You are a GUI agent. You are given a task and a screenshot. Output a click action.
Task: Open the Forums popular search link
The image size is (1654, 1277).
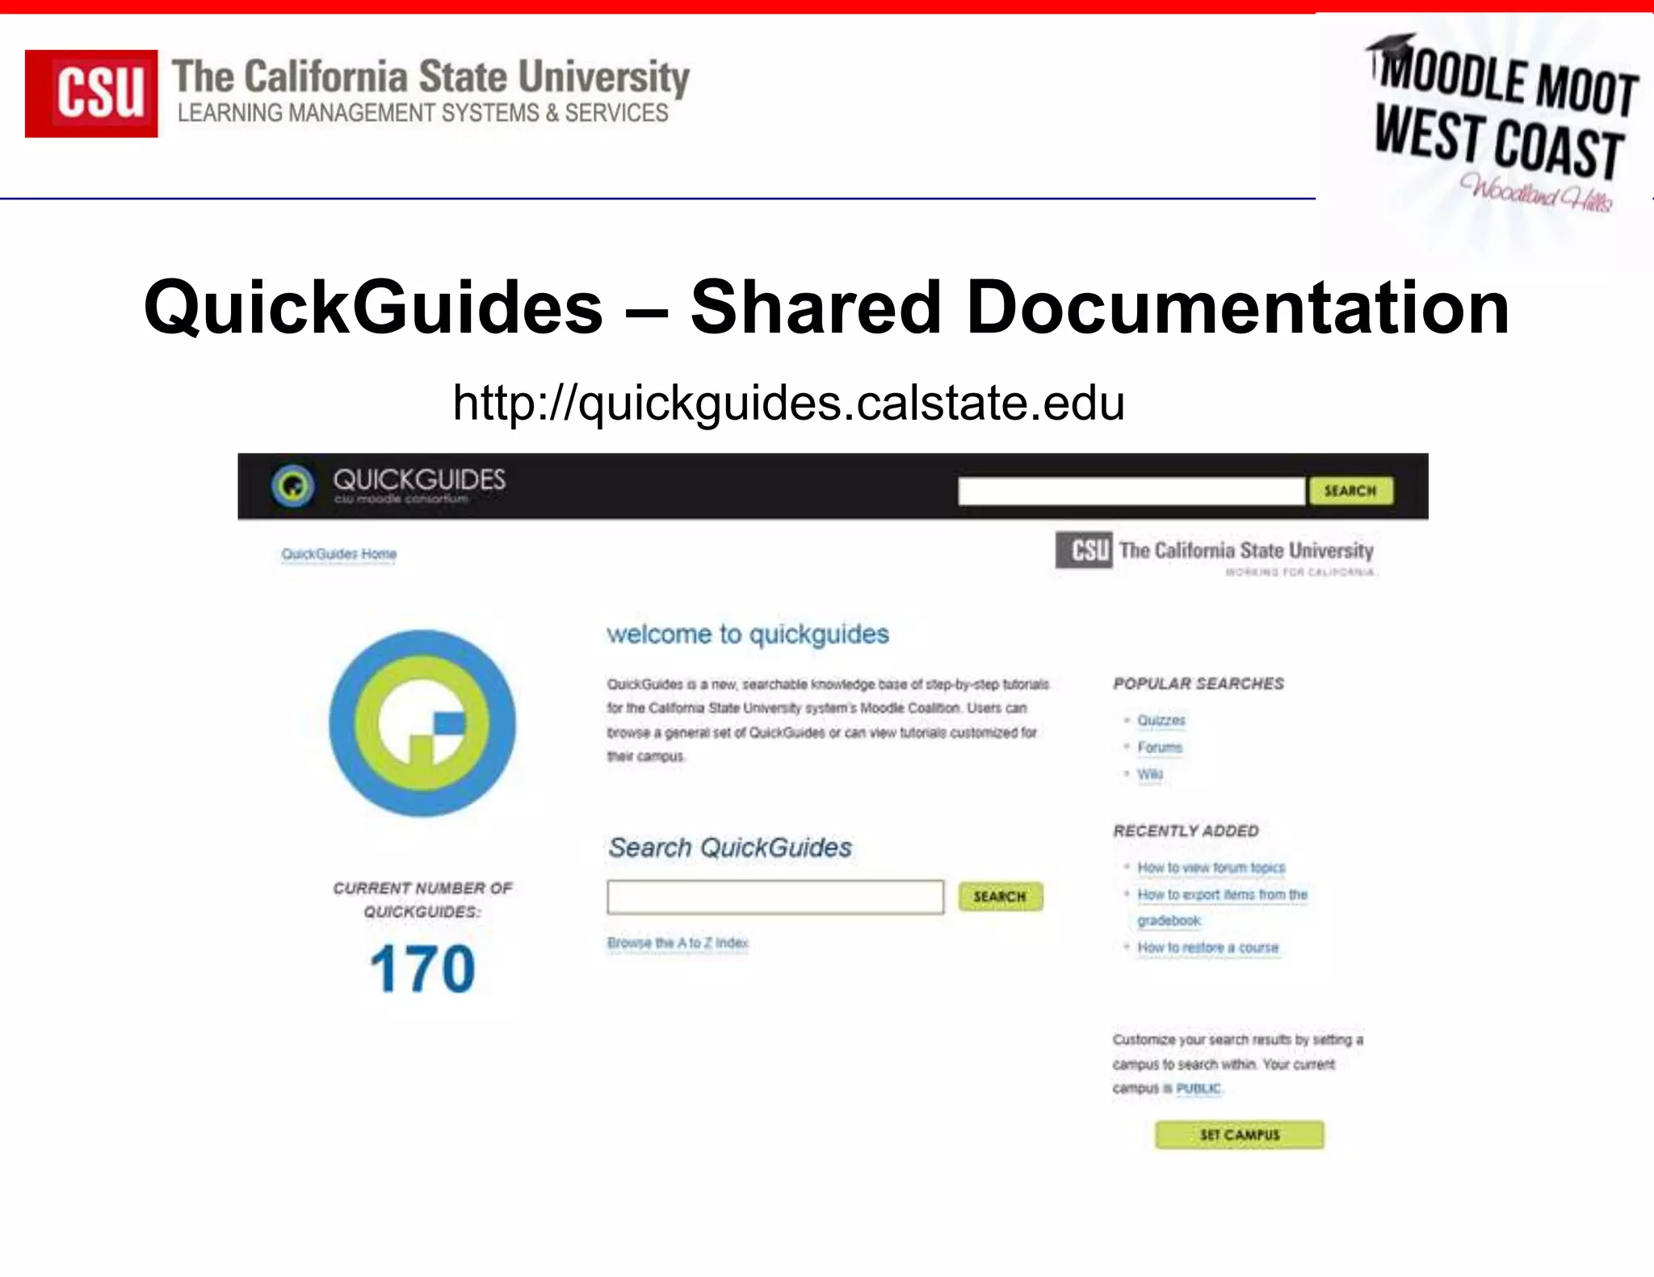pyautogui.click(x=1160, y=747)
